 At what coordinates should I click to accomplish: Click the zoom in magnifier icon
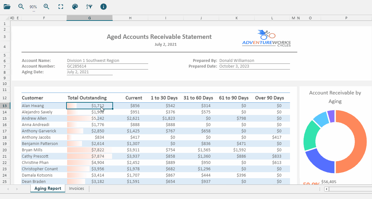[x=47, y=7]
